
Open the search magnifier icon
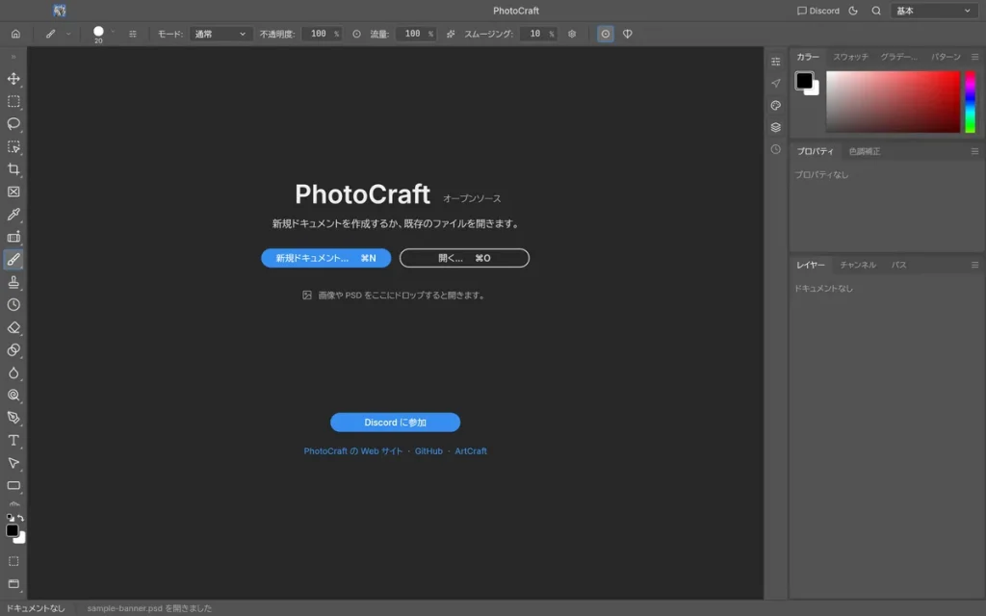(876, 11)
